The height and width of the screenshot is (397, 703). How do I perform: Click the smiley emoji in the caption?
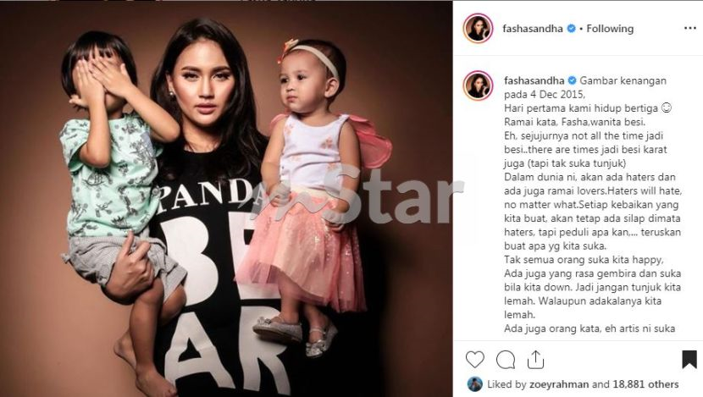click(x=667, y=108)
